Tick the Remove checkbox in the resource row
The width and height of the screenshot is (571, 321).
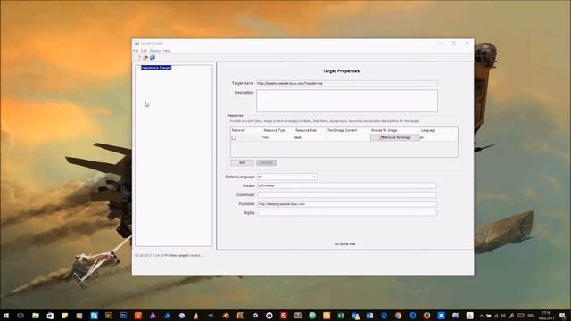pyautogui.click(x=234, y=137)
